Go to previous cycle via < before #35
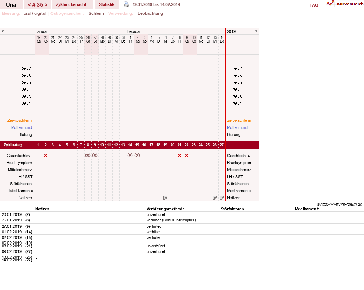 (x=29, y=5)
